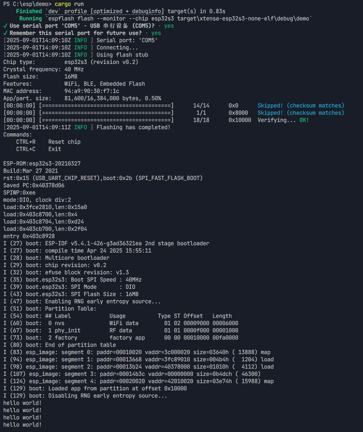
Task: Click the 'ESP-IDF v5.4.1-426-g3ad36321ea 2nd stage bootloader' line
Action: [x=106, y=244]
